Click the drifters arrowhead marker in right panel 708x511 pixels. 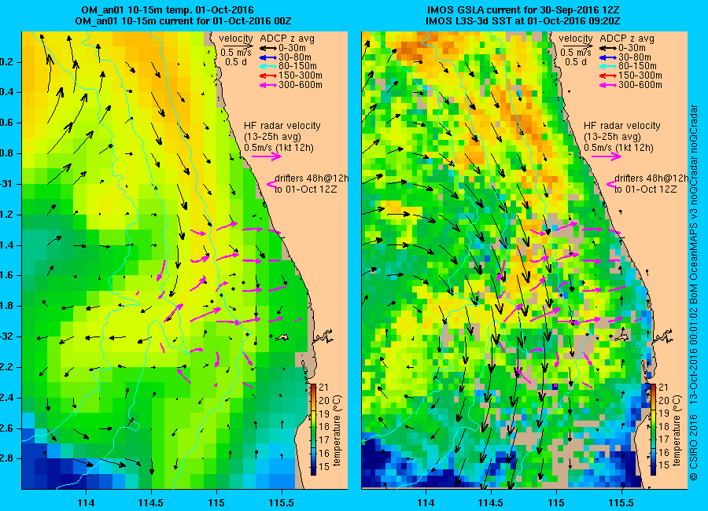click(x=612, y=184)
